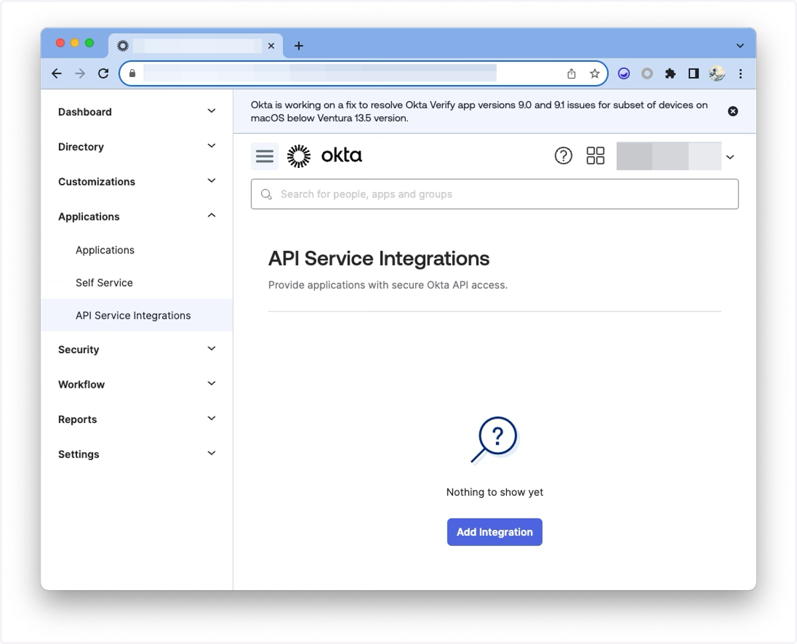797x644 pixels.
Task: Click the Customizations sidebar label
Action: coord(96,182)
